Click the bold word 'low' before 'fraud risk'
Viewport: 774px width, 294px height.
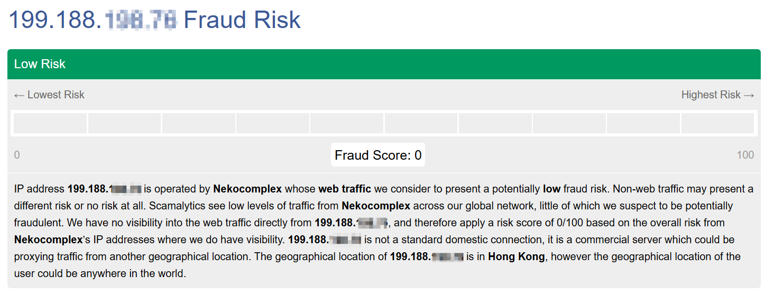pyautogui.click(x=551, y=189)
